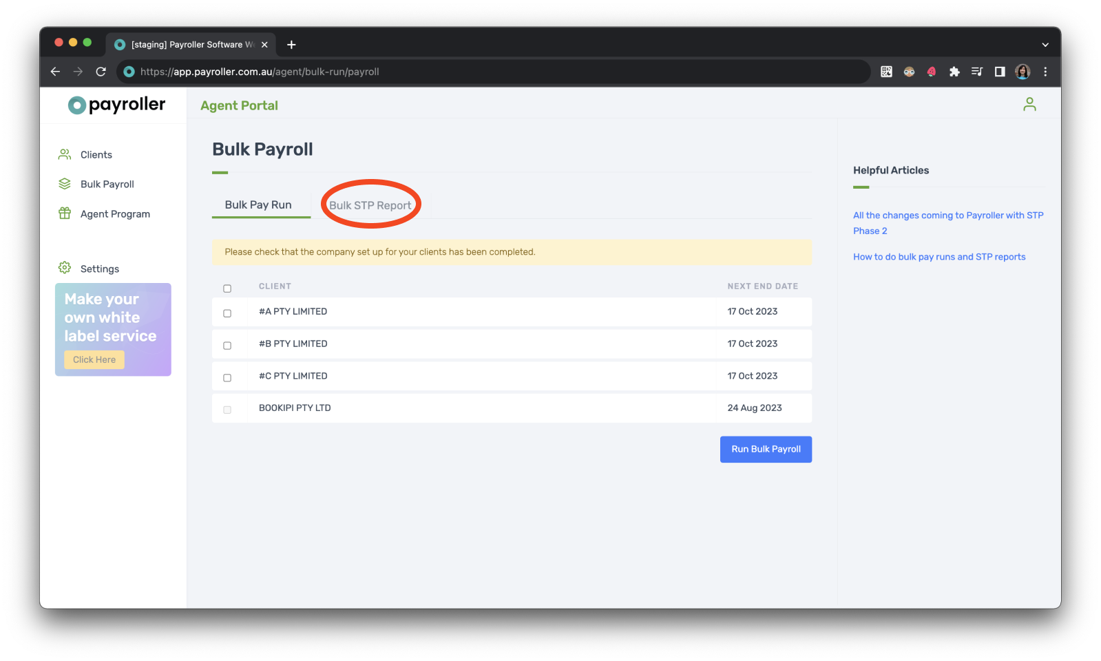Screen dimensions: 1101x661
Task: Switch to the Bulk STP Report tab
Action: coord(370,205)
